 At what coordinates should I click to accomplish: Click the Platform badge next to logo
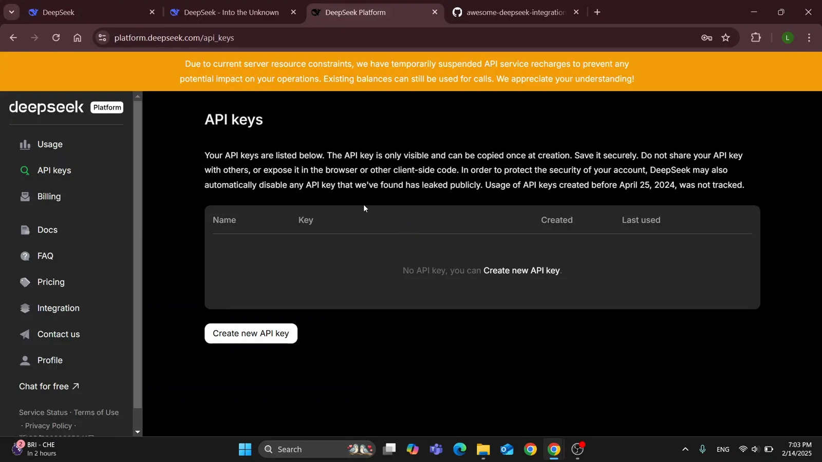107,108
